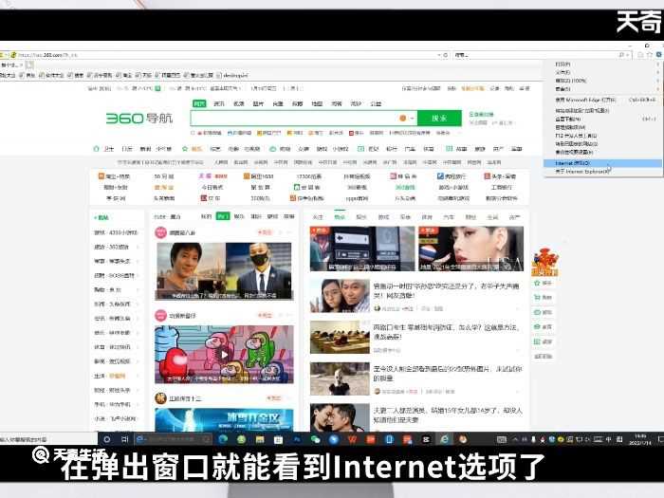Open the address bar dropdown arrow
The height and width of the screenshot is (498, 664).
click(438, 55)
